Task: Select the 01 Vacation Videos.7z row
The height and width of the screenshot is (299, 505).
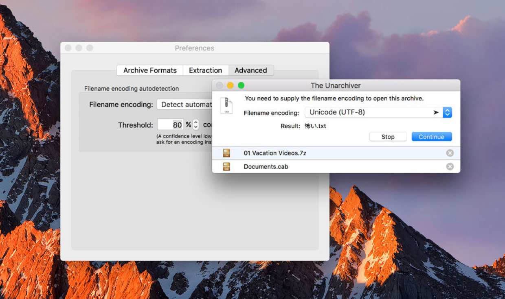Action: pyautogui.click(x=336, y=153)
